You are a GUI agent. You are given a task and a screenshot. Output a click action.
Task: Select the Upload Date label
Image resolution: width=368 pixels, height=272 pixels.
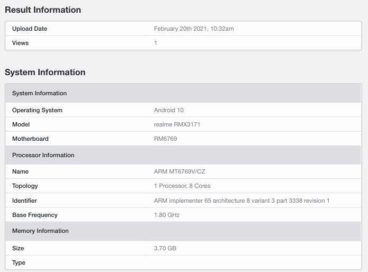30,29
